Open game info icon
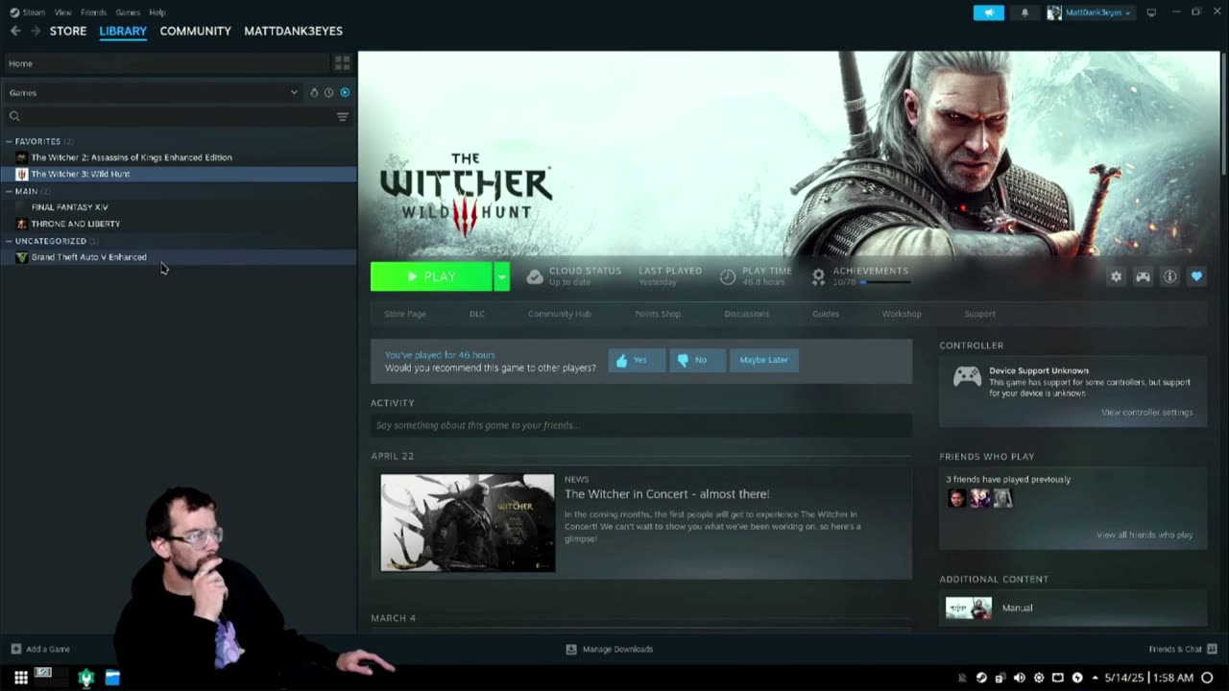Image resolution: width=1229 pixels, height=691 pixels. click(x=1169, y=276)
